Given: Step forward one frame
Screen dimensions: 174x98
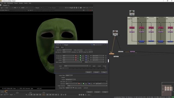Looking at the screenshot, I should pyautogui.click(x=50, y=95).
